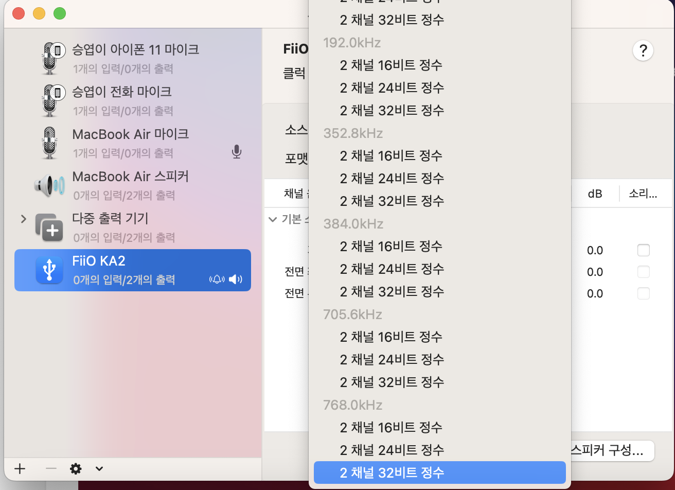Select MacBook Air 마이크 device name
This screenshot has height=490, width=675.
131,134
